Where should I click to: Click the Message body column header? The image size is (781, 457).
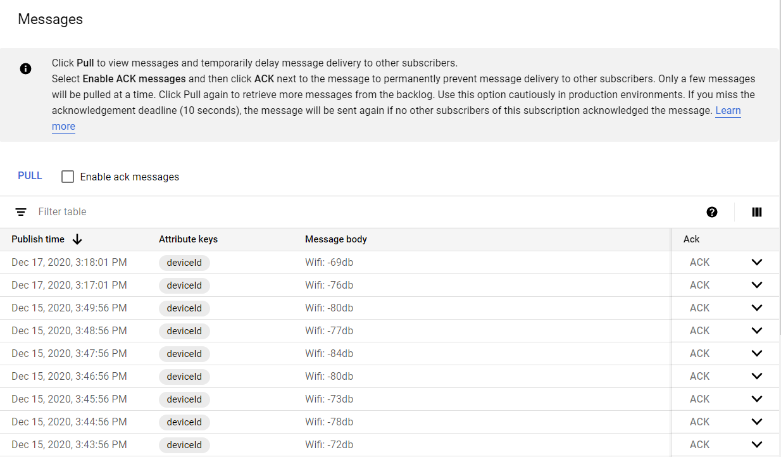(x=336, y=239)
